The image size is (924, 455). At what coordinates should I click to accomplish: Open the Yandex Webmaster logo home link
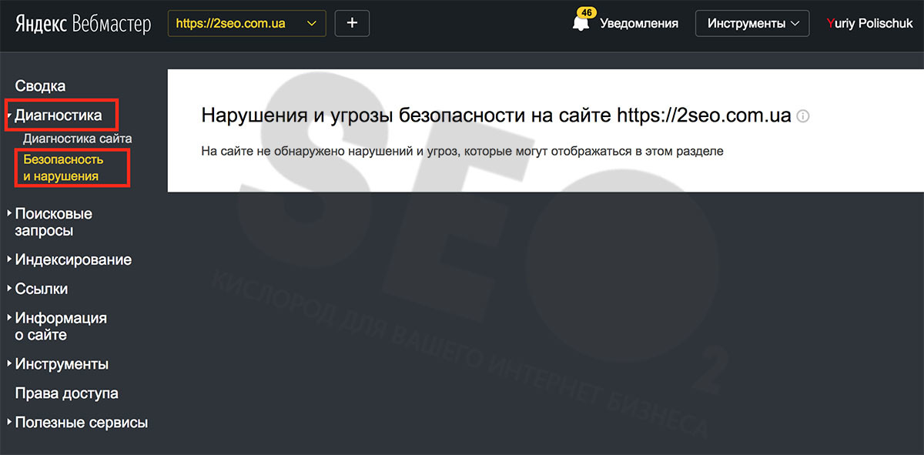(82, 24)
